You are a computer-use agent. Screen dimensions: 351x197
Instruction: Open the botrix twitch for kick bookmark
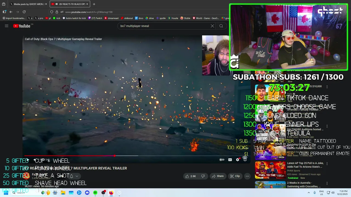(74, 18)
